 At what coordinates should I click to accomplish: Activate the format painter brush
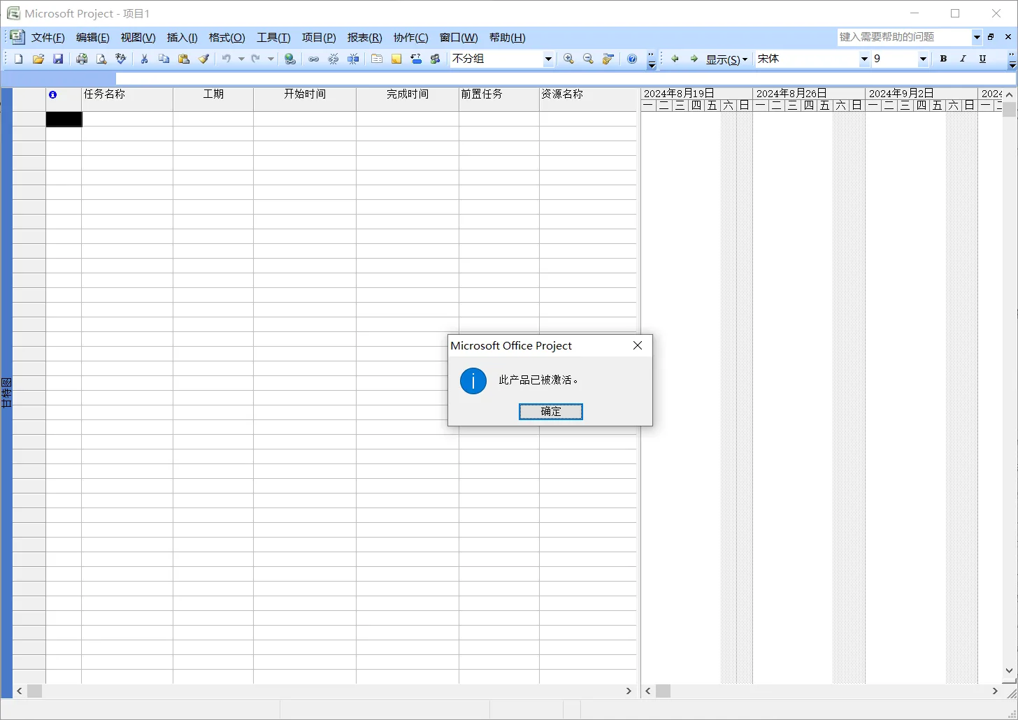[x=203, y=59]
